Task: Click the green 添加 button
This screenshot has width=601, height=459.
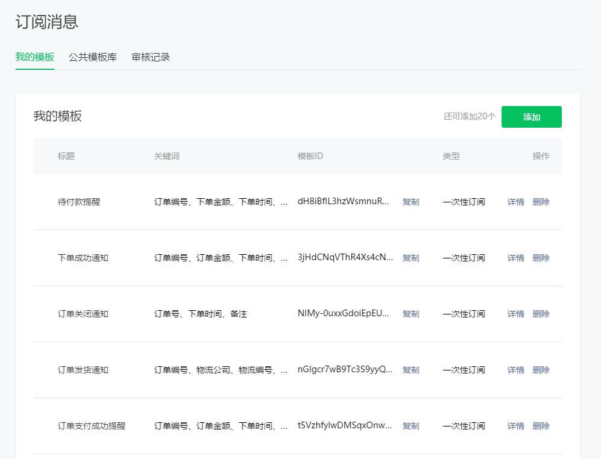Action: 531,117
